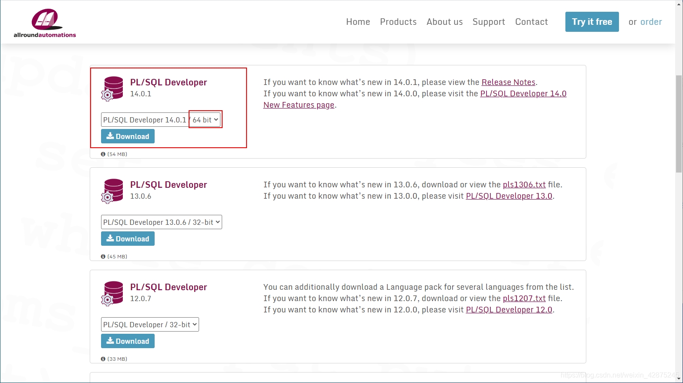Click the PL/SQL Developer 14.0.1 heading
The width and height of the screenshot is (683, 383).
click(169, 82)
